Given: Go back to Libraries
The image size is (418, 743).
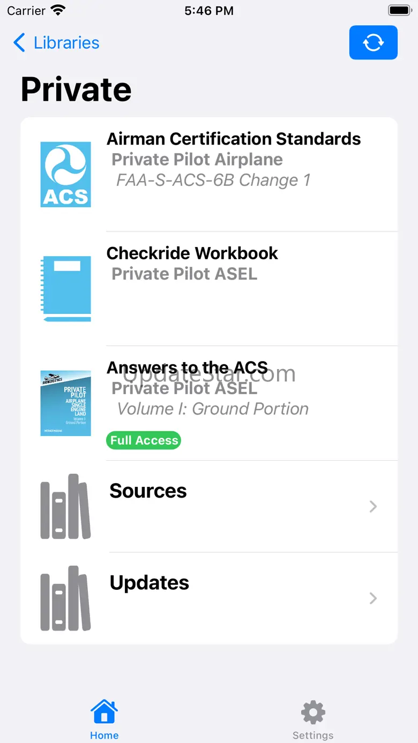Looking at the screenshot, I should tap(66, 43).
